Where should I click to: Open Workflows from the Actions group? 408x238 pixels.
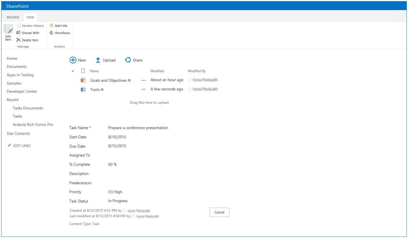click(60, 33)
